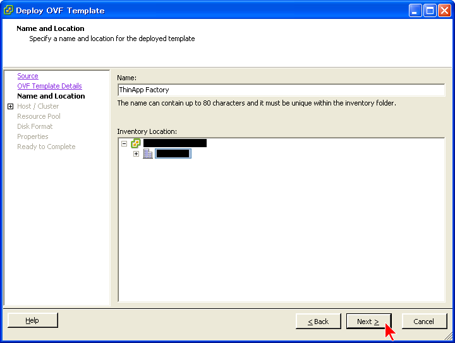Click the Name and Location step label
Viewport: 455px width, 343px height.
(x=51, y=96)
